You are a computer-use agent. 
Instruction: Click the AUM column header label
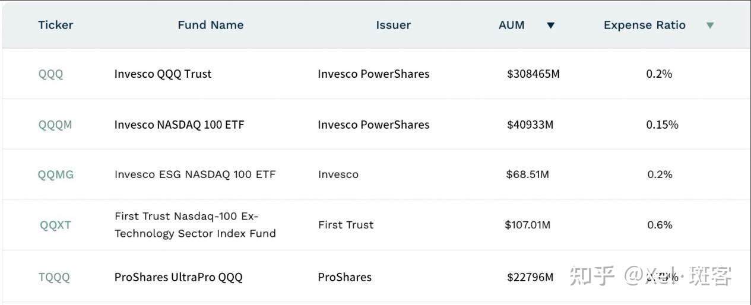point(512,25)
